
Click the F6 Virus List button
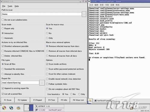tap(78, 100)
